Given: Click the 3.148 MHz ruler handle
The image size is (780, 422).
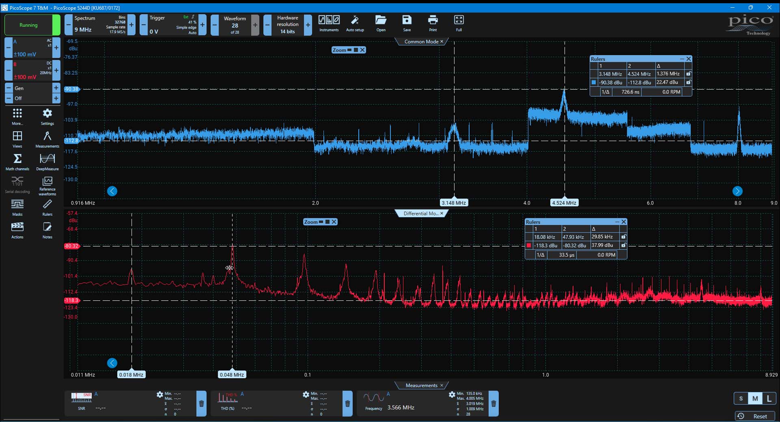Looking at the screenshot, I should coord(454,203).
